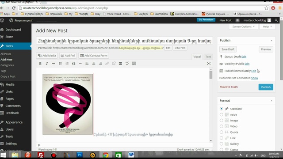
Task: Select the Link post format
Action: point(221,138)
